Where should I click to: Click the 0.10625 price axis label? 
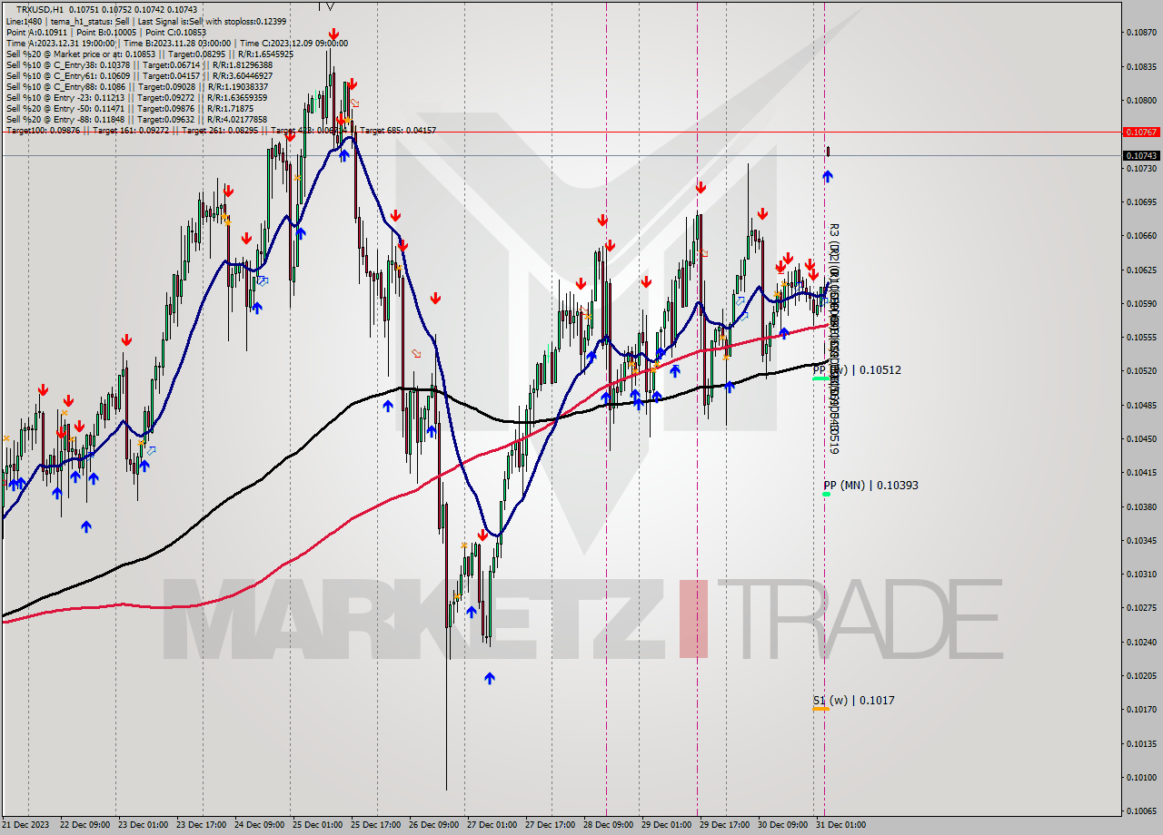[1141, 270]
